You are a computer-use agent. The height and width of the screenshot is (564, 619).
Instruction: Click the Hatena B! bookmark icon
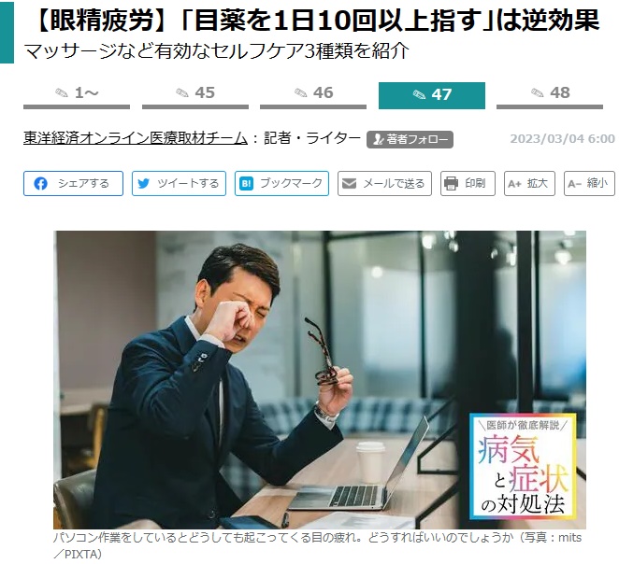click(x=246, y=183)
